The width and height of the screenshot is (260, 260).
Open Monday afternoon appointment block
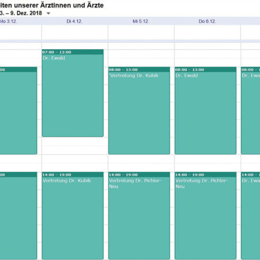tap(18, 216)
